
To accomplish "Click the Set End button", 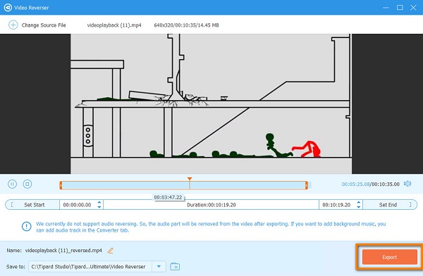I will [390, 205].
